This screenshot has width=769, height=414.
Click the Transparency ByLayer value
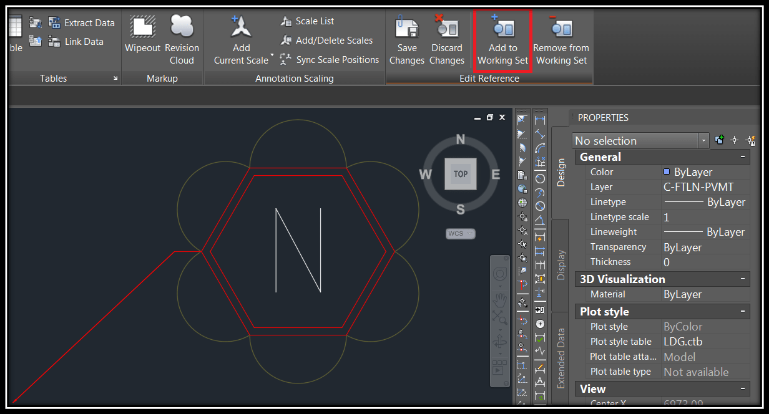683,247
